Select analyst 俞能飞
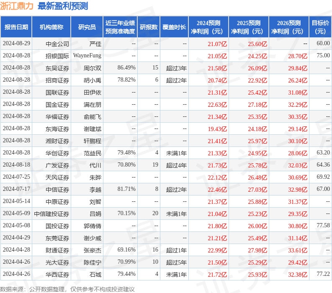This screenshot has height=293, width=332. (93, 117)
